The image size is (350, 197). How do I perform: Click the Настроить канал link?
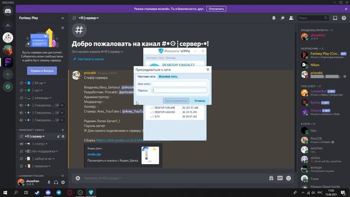coord(89,59)
